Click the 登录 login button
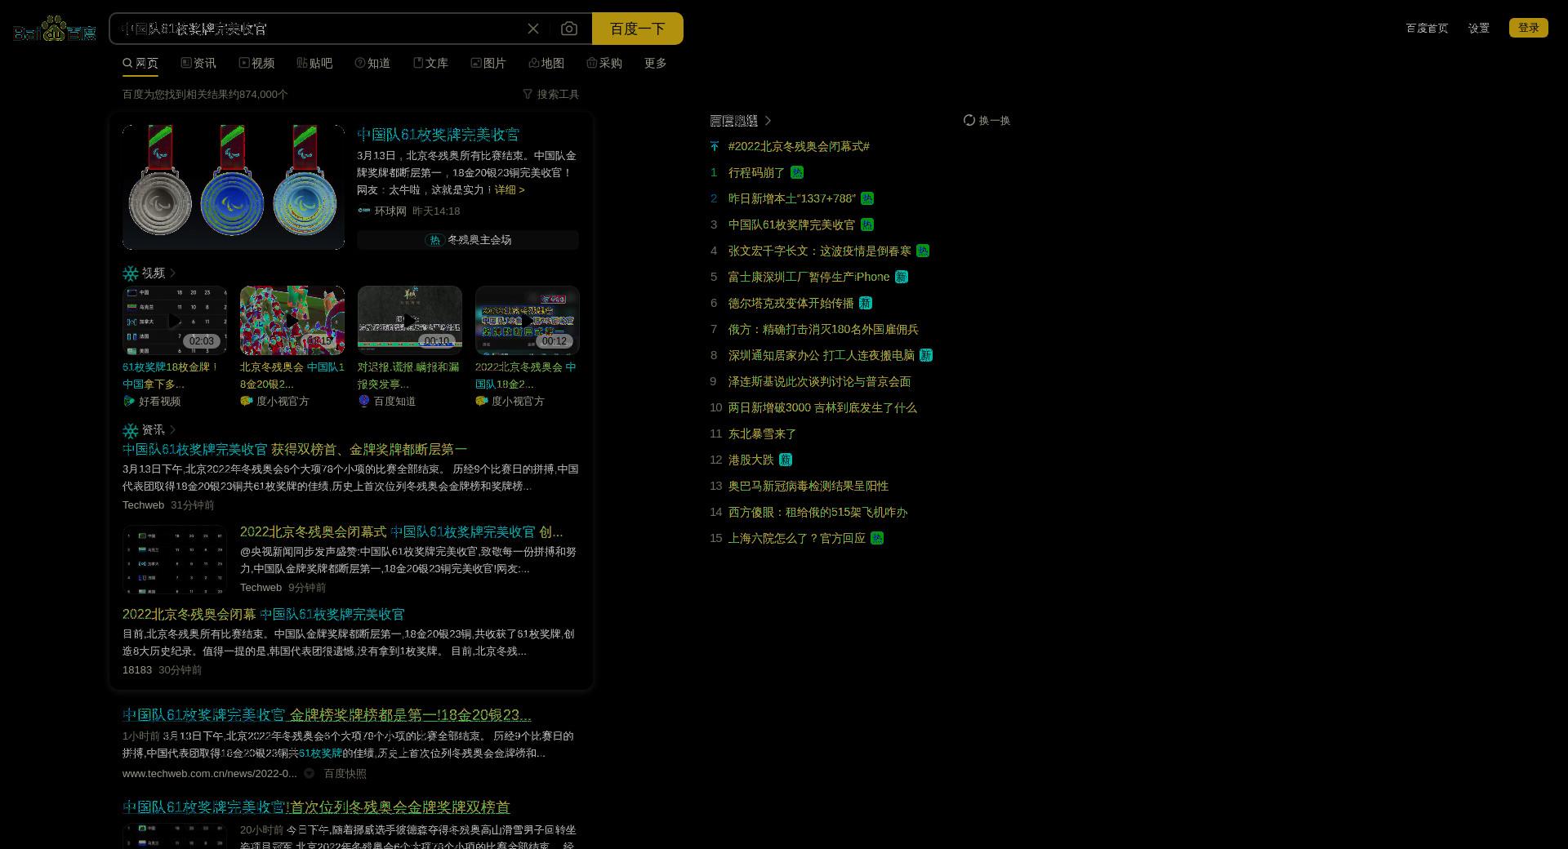This screenshot has width=1568, height=849. click(x=1528, y=28)
